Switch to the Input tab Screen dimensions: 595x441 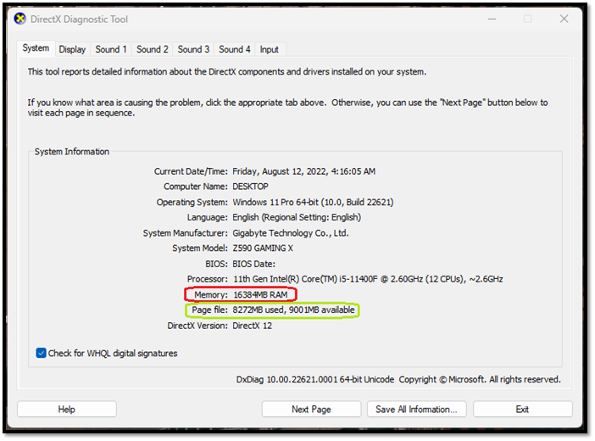pos(269,49)
